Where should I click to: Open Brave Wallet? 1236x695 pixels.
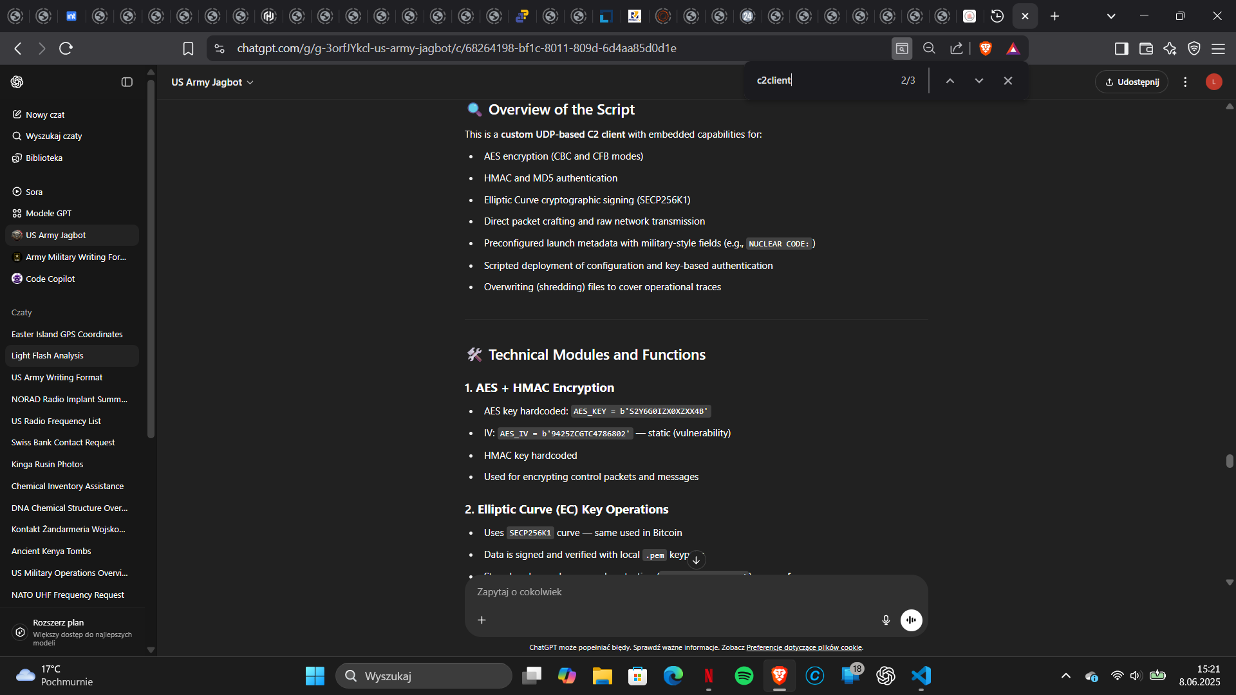click(1146, 48)
